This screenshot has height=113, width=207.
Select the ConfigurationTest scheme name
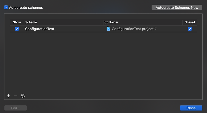point(40,29)
